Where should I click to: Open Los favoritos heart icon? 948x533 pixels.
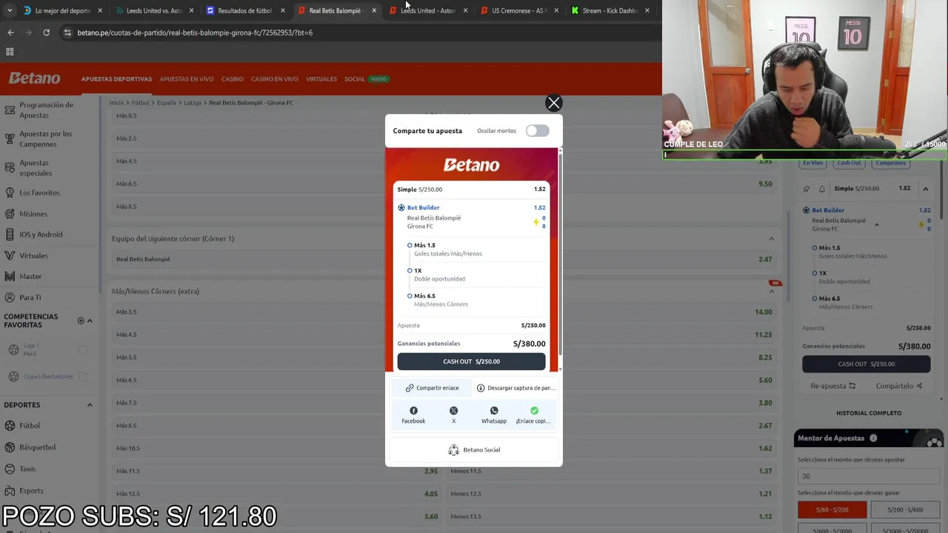[x=10, y=192]
